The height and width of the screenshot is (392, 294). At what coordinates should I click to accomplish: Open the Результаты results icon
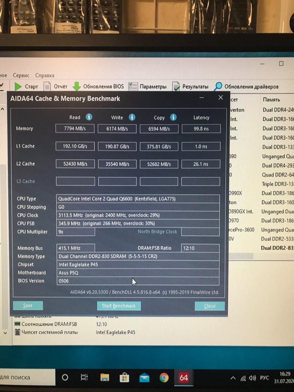click(176, 87)
